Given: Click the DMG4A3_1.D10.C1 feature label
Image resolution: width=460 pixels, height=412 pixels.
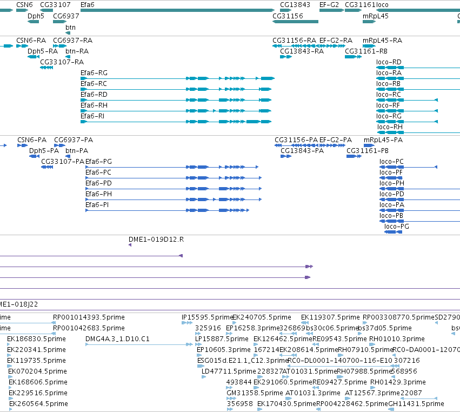Looking at the screenshot, I should [x=117, y=338].
